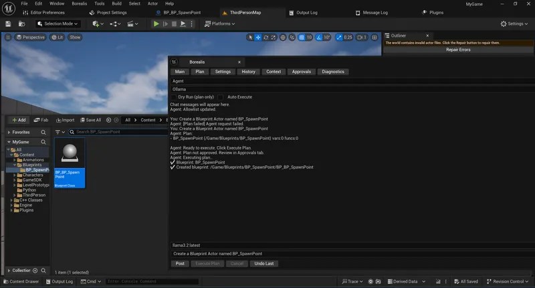Click the advance frame button
Screen dimensions: 535x288
[x=165, y=24]
